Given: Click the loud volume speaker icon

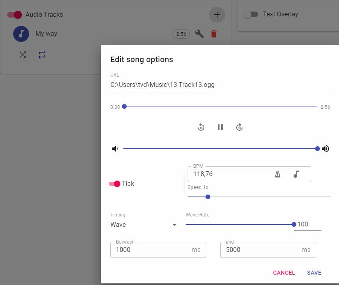Looking at the screenshot, I should click(x=325, y=149).
